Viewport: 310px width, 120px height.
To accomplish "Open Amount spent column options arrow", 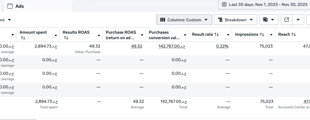I will tap(56, 35).
